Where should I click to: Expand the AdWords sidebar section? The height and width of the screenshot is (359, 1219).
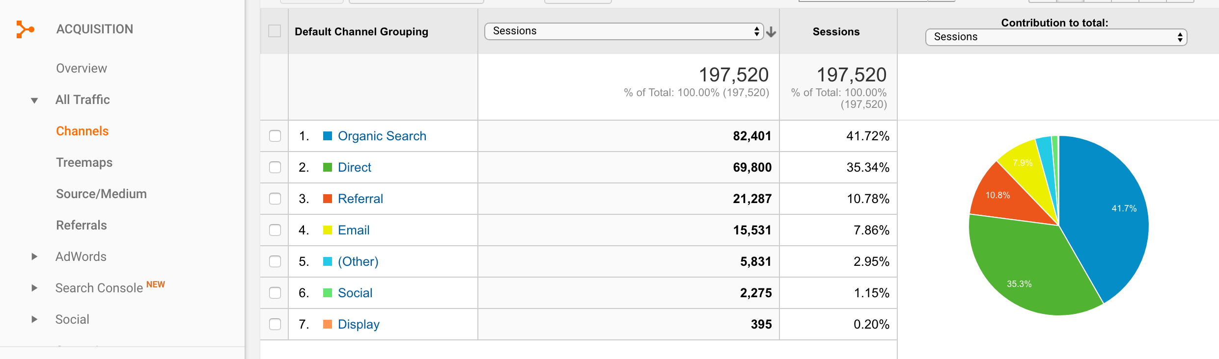34,256
